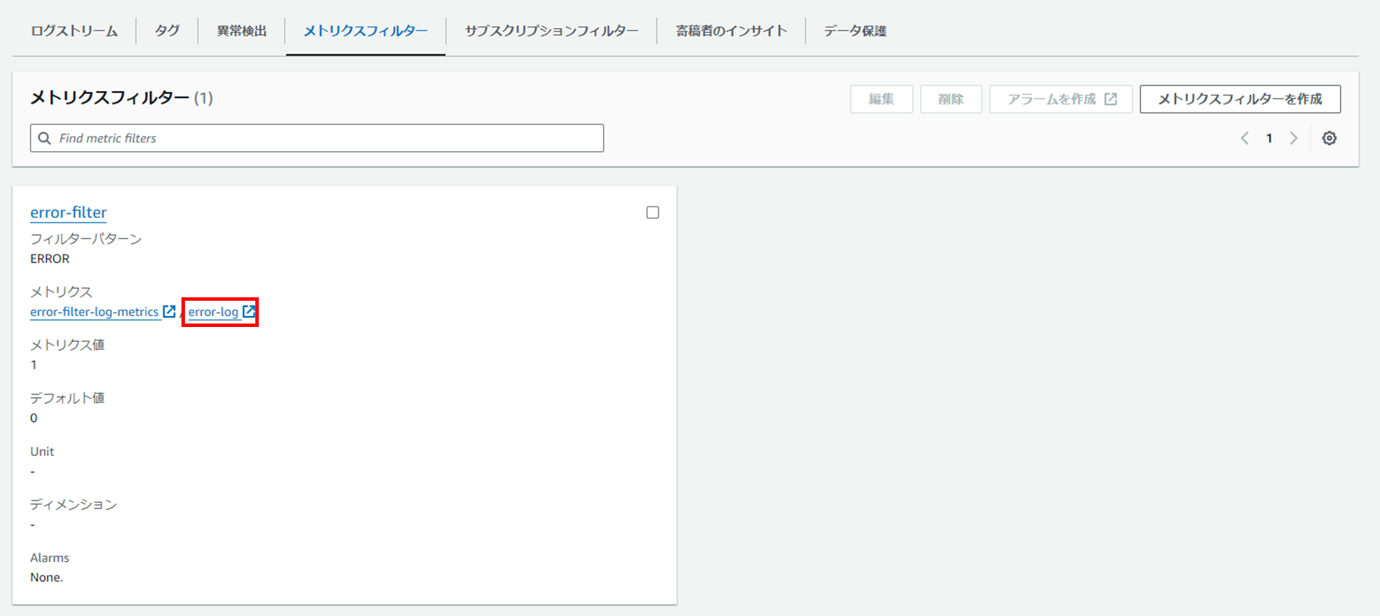Open the データ保護 tab
1380x616 pixels.
tap(856, 31)
